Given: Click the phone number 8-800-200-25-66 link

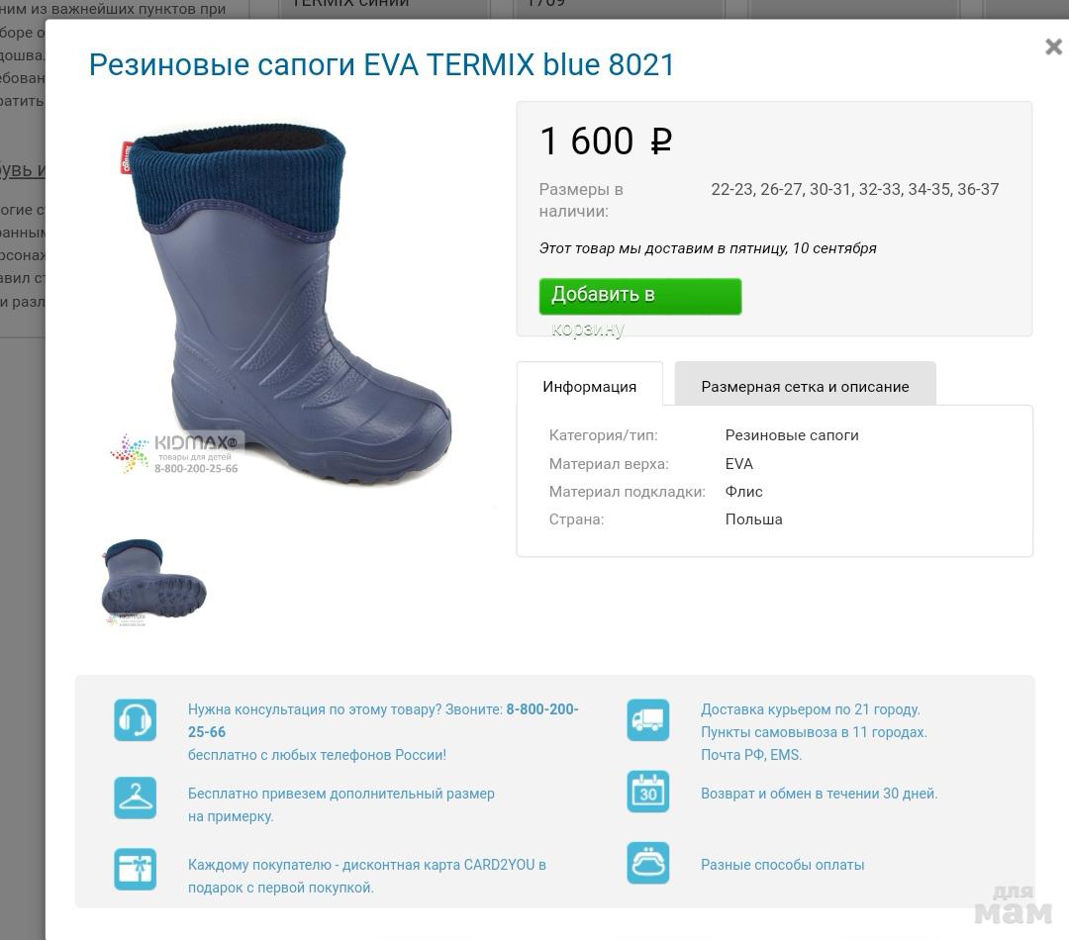Looking at the screenshot, I should 383,720.
